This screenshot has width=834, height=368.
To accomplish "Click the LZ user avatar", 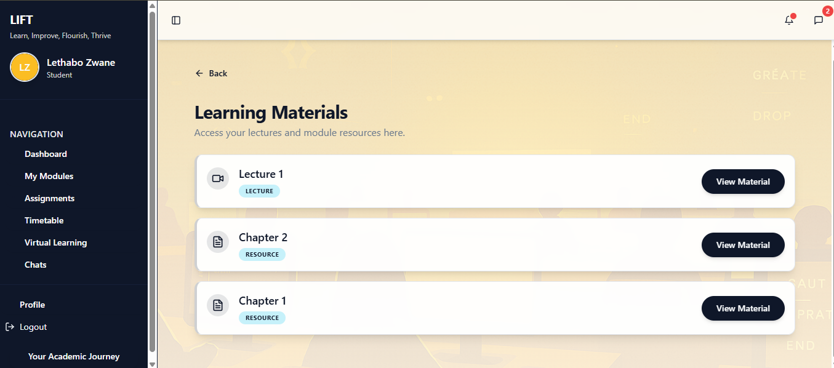I will click(x=25, y=67).
